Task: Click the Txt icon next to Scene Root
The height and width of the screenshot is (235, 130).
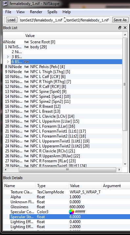Action: [26, 42]
